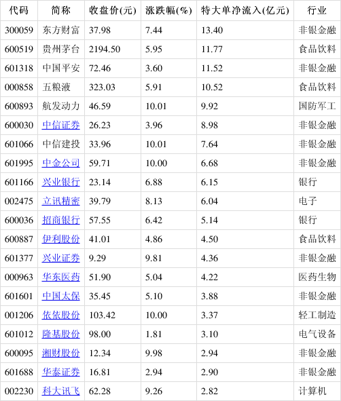Select the name 贵州茅台
Viewport: 341px width, 401px height.
point(61,49)
